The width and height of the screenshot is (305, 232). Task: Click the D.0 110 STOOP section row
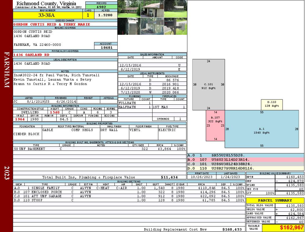129,200
